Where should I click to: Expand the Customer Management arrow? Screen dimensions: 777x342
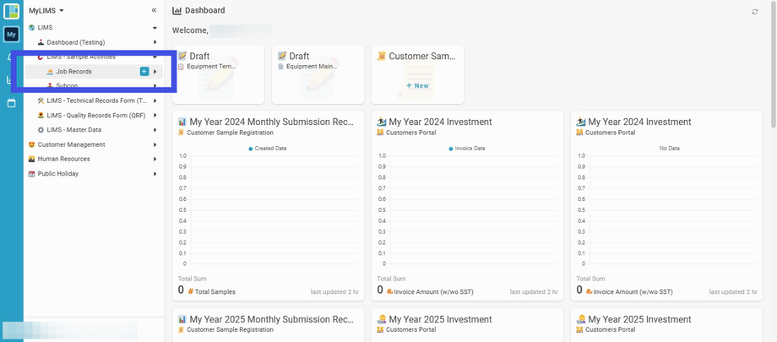155,144
